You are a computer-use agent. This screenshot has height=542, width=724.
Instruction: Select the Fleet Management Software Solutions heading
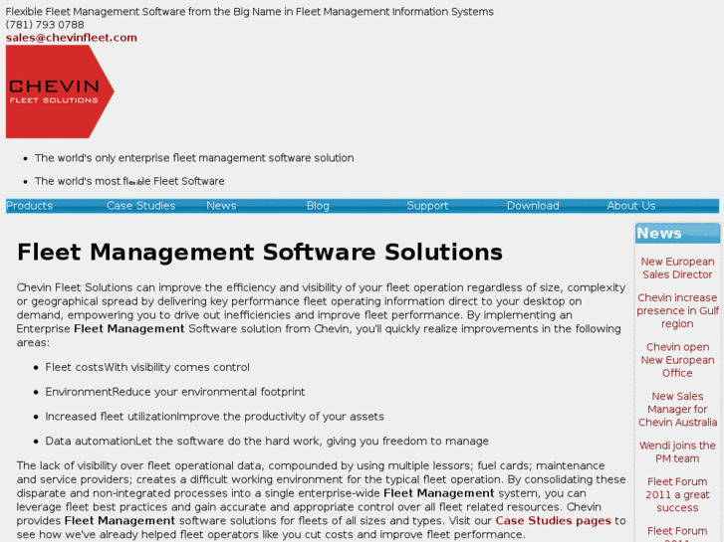pos(260,253)
